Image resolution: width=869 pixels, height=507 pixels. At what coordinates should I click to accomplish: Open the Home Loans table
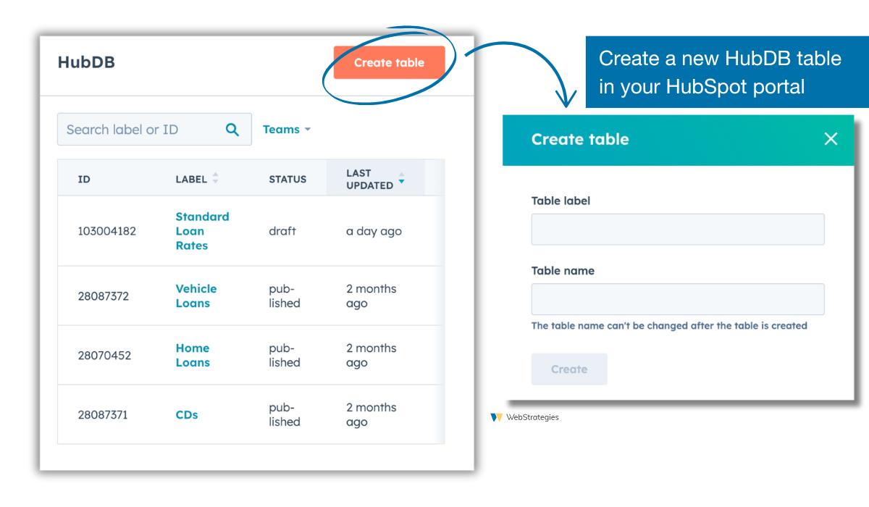click(193, 355)
